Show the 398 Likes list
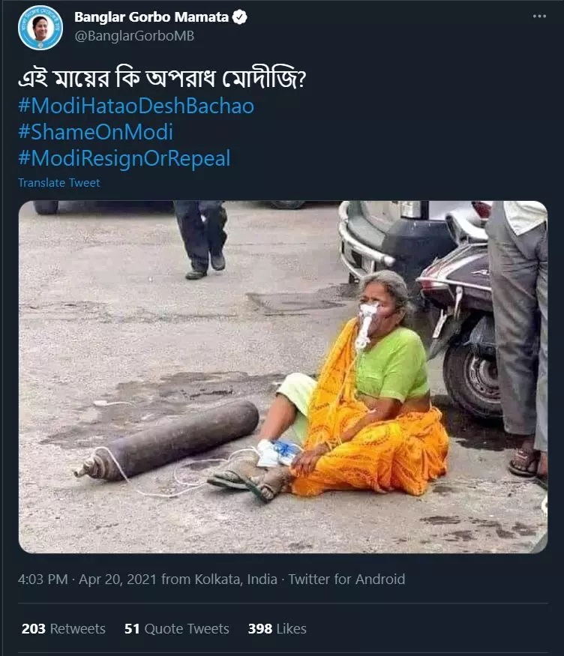Viewport: 564px width, 656px height. [x=277, y=629]
